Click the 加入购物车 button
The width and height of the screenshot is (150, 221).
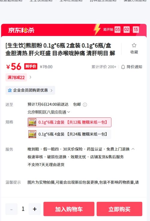tap(69, 209)
